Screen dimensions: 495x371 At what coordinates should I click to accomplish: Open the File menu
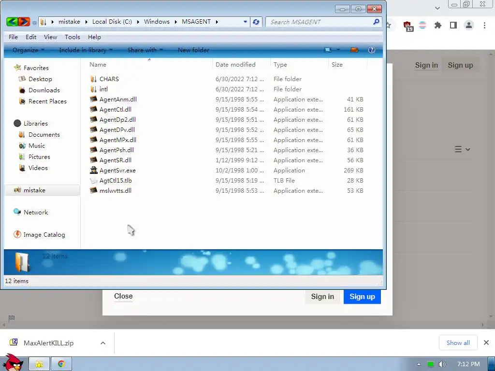coord(13,37)
